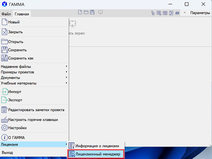Collapse the ribbon using the chevron arrow
Viewport: 212px width, 159px height.
tap(185, 13)
